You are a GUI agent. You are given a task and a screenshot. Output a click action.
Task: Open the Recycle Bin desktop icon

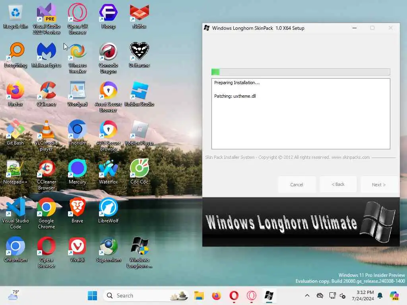pos(16,16)
